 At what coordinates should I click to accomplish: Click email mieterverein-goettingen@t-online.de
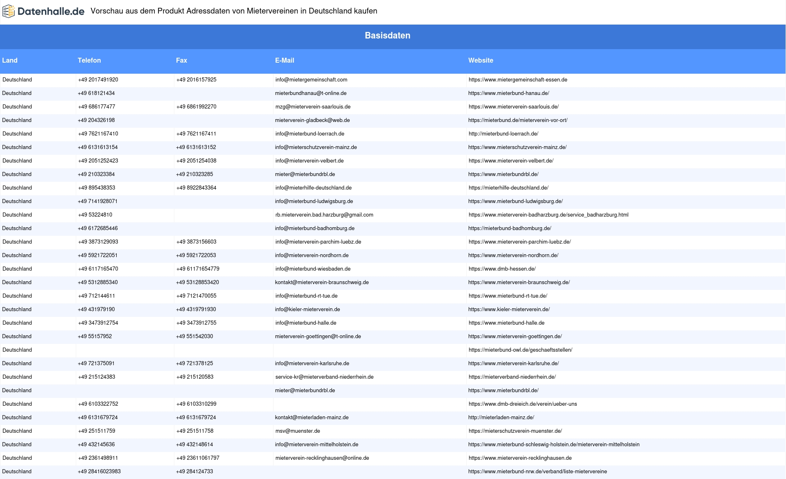click(318, 337)
